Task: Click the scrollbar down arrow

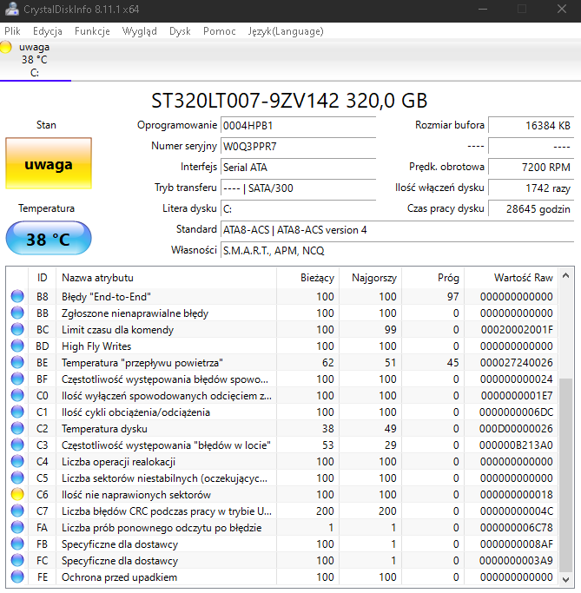Action: click(x=566, y=579)
